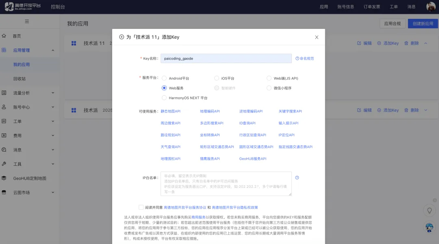Screen dimensions: 439x244
Task: Click the 创建新应用 button
Action: point(423,24)
